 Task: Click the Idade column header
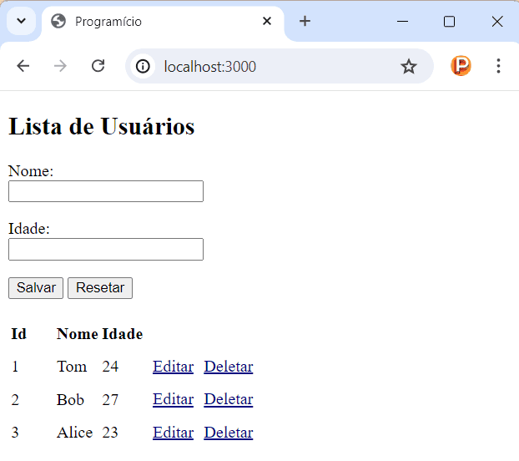(123, 334)
